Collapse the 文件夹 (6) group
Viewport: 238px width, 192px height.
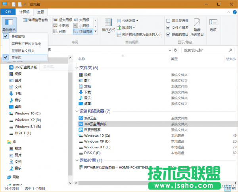pos(77,68)
